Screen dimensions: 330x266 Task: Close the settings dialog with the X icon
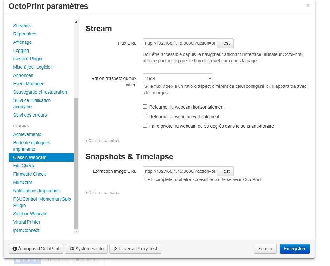pos(308,5)
